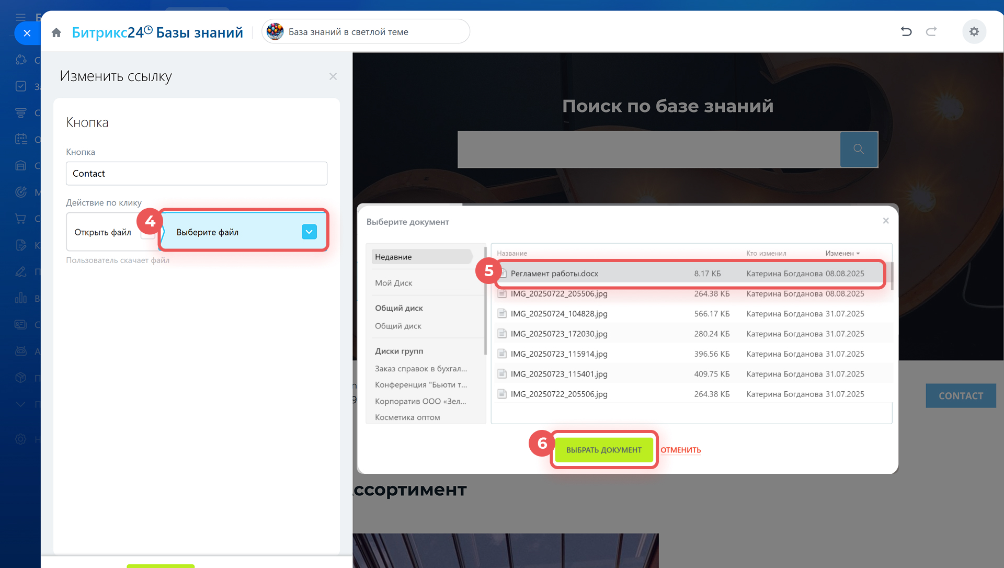Image resolution: width=1004 pixels, height=568 pixels.
Task: Open gear settings icon in left sidebar
Action: pos(20,439)
